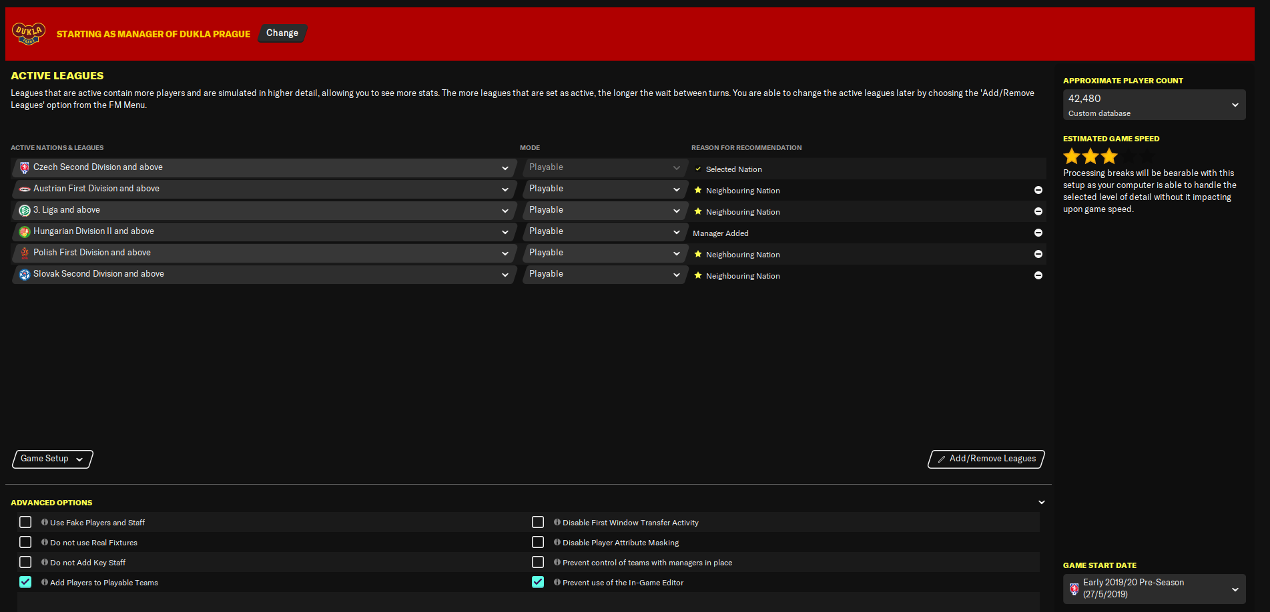Remove the Hungarian Division II league row
The height and width of the screenshot is (612, 1270).
1038,233
